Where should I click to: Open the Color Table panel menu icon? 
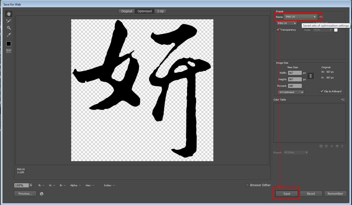point(343,99)
